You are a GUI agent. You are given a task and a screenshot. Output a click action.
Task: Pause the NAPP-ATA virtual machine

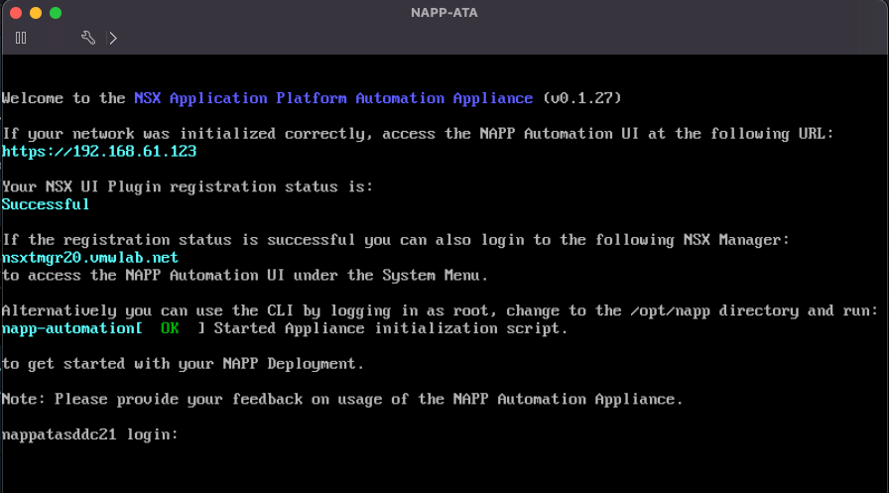point(21,38)
